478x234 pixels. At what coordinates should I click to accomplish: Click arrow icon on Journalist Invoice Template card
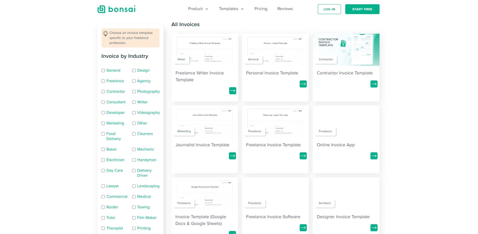coord(232,156)
